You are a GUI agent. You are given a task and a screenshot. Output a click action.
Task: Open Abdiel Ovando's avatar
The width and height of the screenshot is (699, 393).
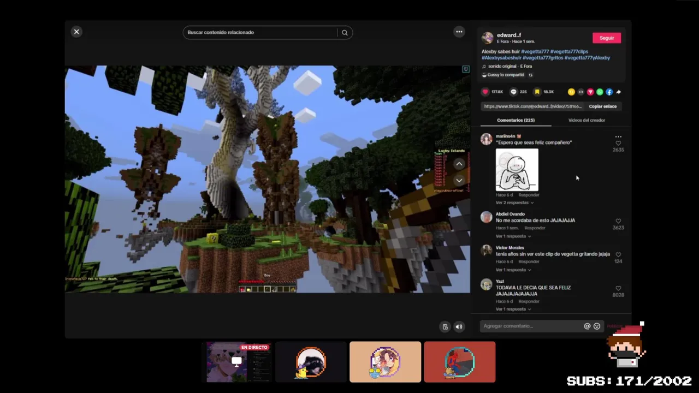tap(486, 217)
